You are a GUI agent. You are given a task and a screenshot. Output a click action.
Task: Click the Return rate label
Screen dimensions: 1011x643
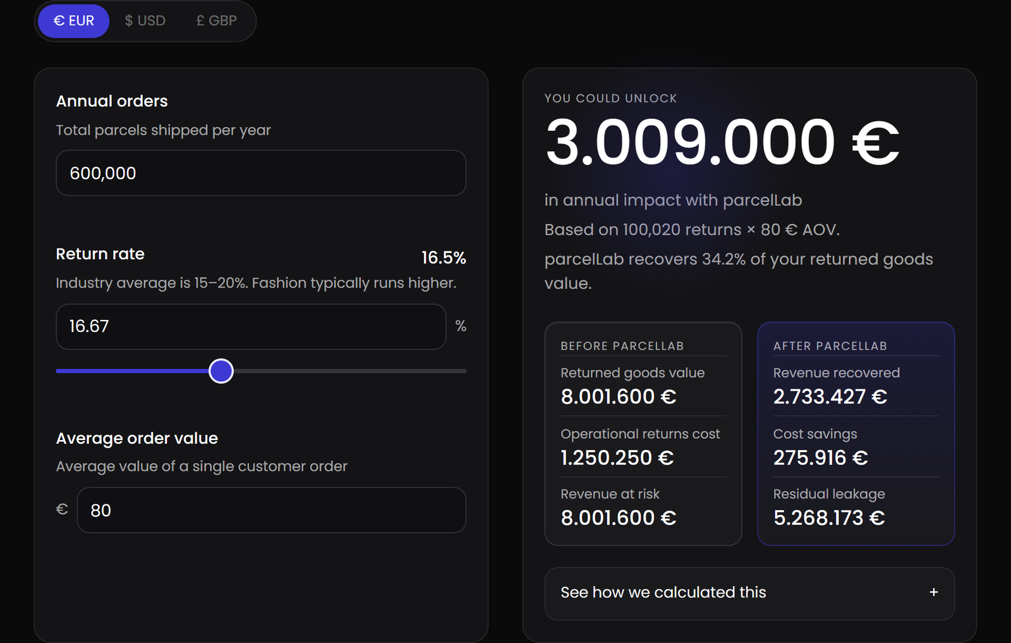[100, 254]
